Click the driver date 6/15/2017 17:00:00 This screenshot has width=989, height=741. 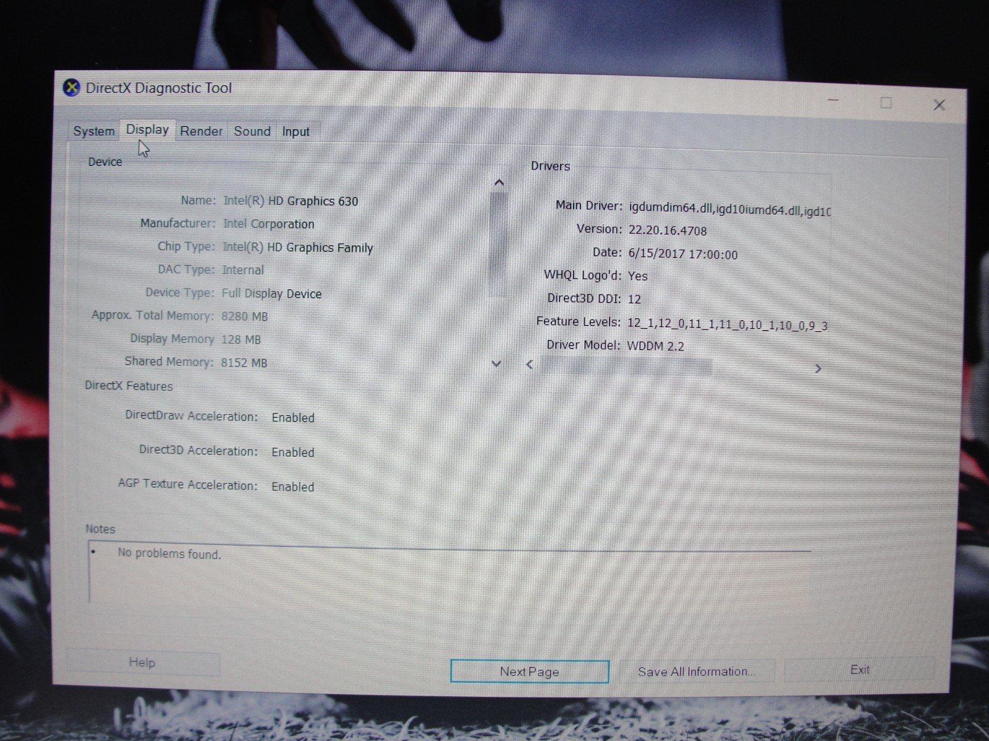click(683, 254)
